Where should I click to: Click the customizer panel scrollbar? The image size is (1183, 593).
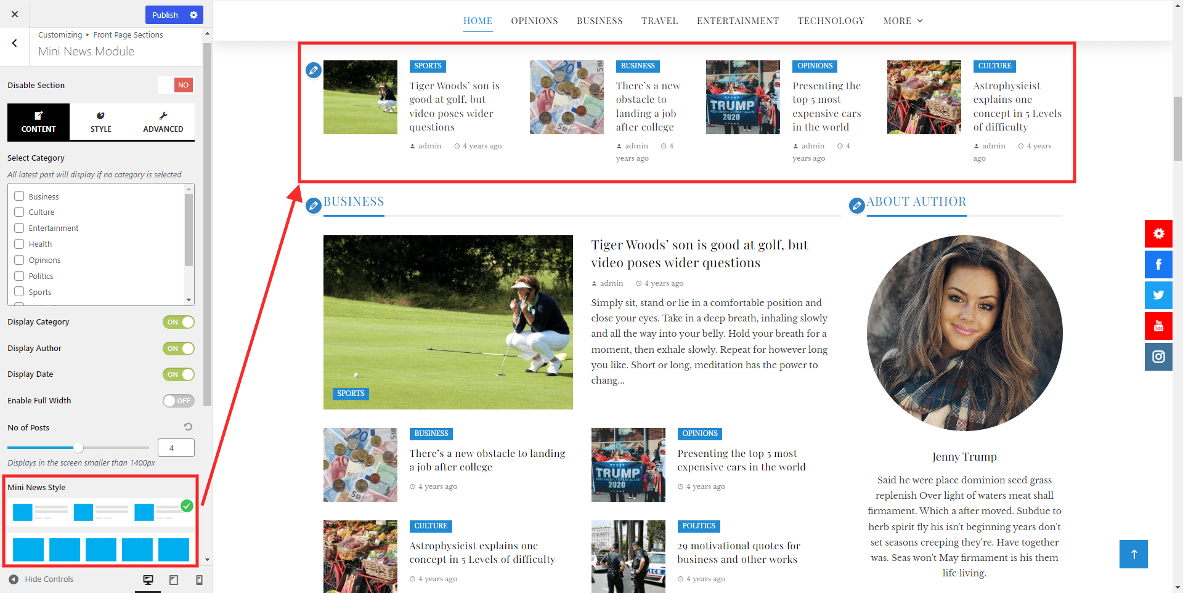207,225
